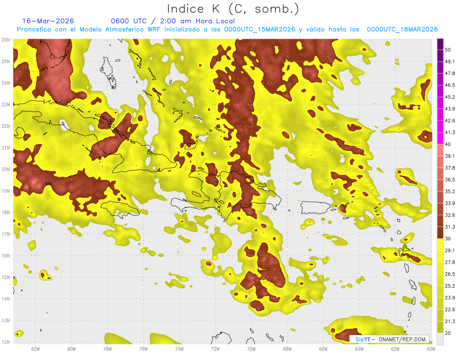
Task: Click the latitude label '22N'
Action: click(6, 126)
